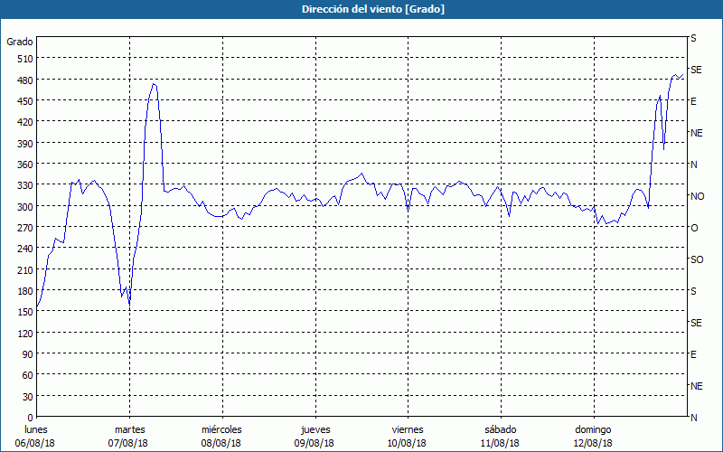Select the "Grado" unit label above the 510 tick
Viewport: 723px width, 452px height.
pos(20,42)
